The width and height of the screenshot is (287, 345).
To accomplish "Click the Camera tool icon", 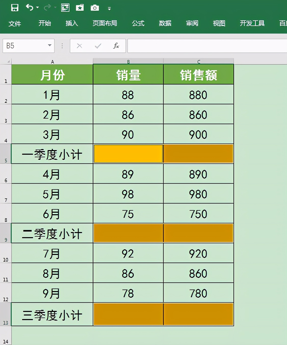I will 95,8.
